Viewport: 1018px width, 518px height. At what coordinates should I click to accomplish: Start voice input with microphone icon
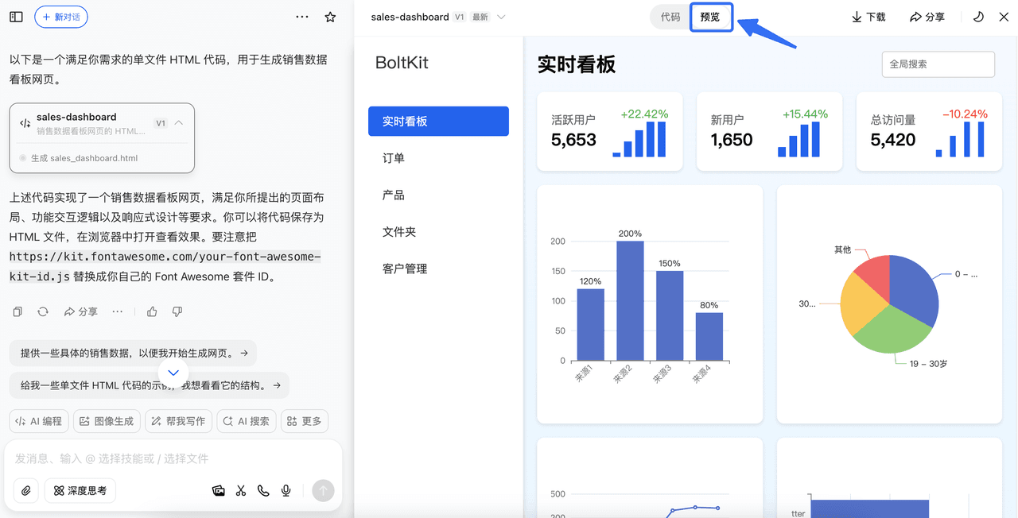pos(286,491)
